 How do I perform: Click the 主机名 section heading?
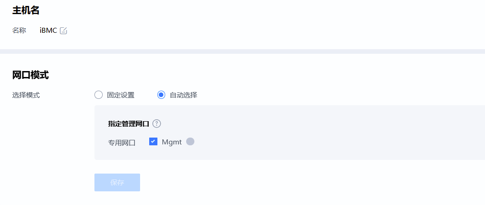click(x=26, y=10)
